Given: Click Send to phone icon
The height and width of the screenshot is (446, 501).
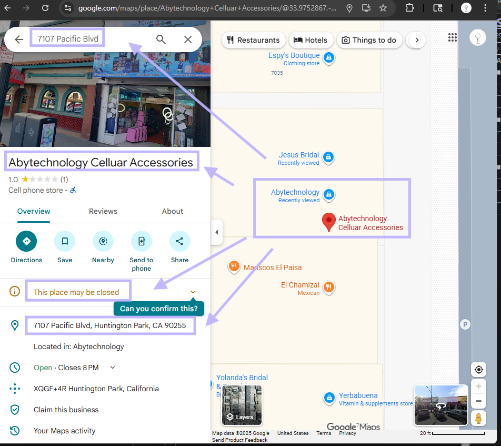Looking at the screenshot, I should coord(141,242).
